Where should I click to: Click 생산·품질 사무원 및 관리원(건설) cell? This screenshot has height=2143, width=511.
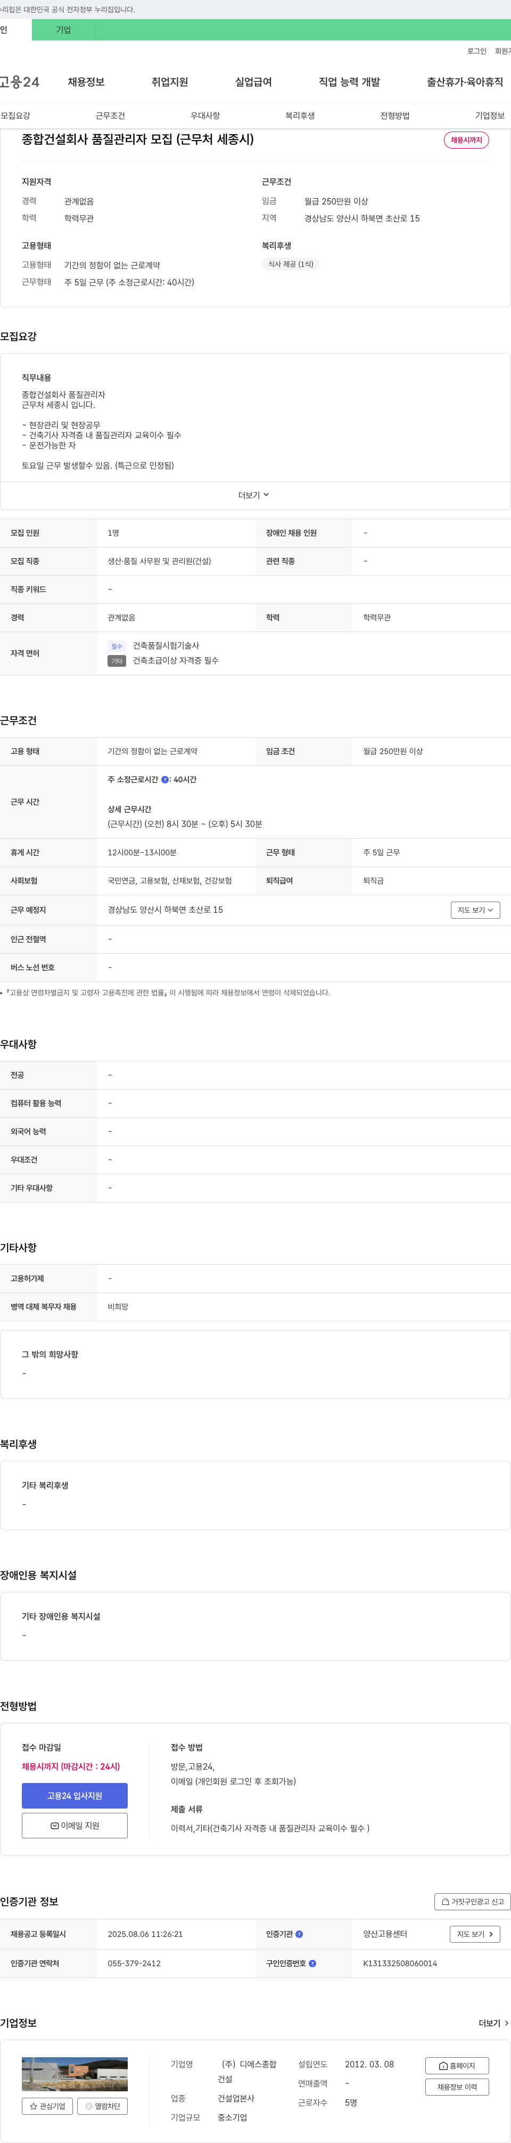[159, 561]
